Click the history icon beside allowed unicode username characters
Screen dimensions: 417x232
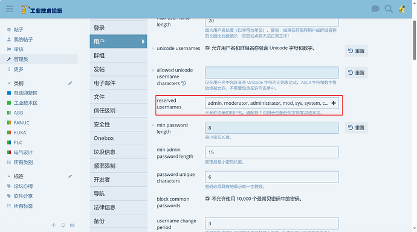[184, 83]
